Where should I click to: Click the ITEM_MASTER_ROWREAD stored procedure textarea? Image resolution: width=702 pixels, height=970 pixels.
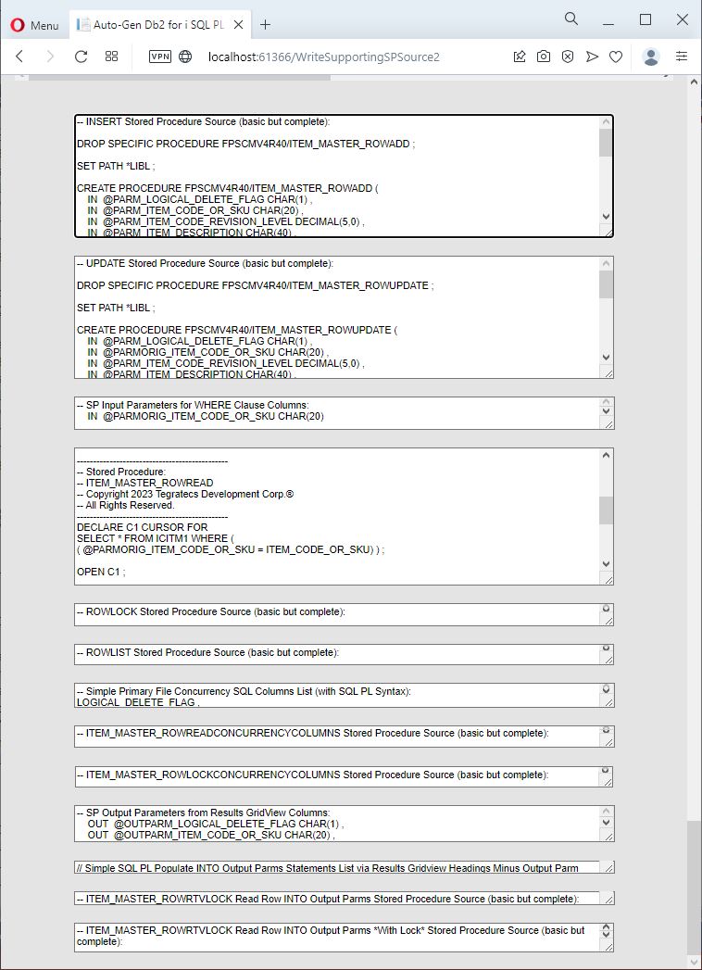tap(344, 517)
